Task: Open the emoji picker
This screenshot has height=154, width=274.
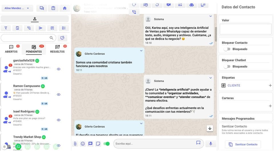Action: [x=83, y=144]
